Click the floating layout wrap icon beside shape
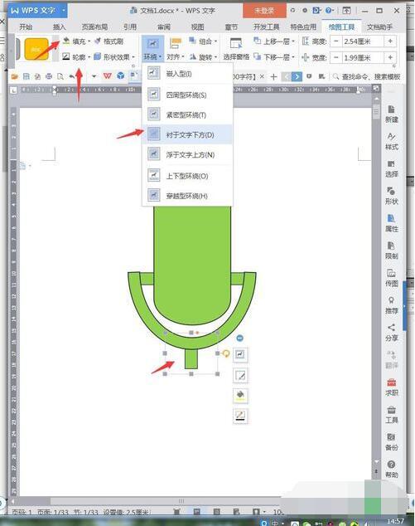415x526 pixels. [x=240, y=354]
